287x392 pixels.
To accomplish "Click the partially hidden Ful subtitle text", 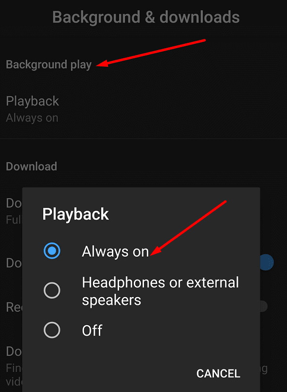I will click(14, 220).
